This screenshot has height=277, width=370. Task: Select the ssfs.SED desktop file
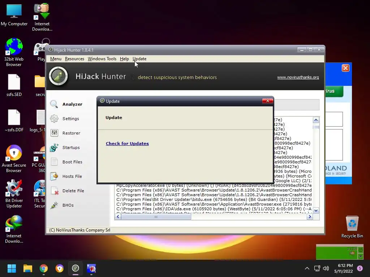tap(14, 85)
